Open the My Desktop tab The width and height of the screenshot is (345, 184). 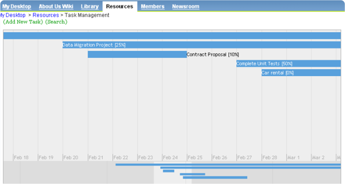pyautogui.click(x=17, y=6)
